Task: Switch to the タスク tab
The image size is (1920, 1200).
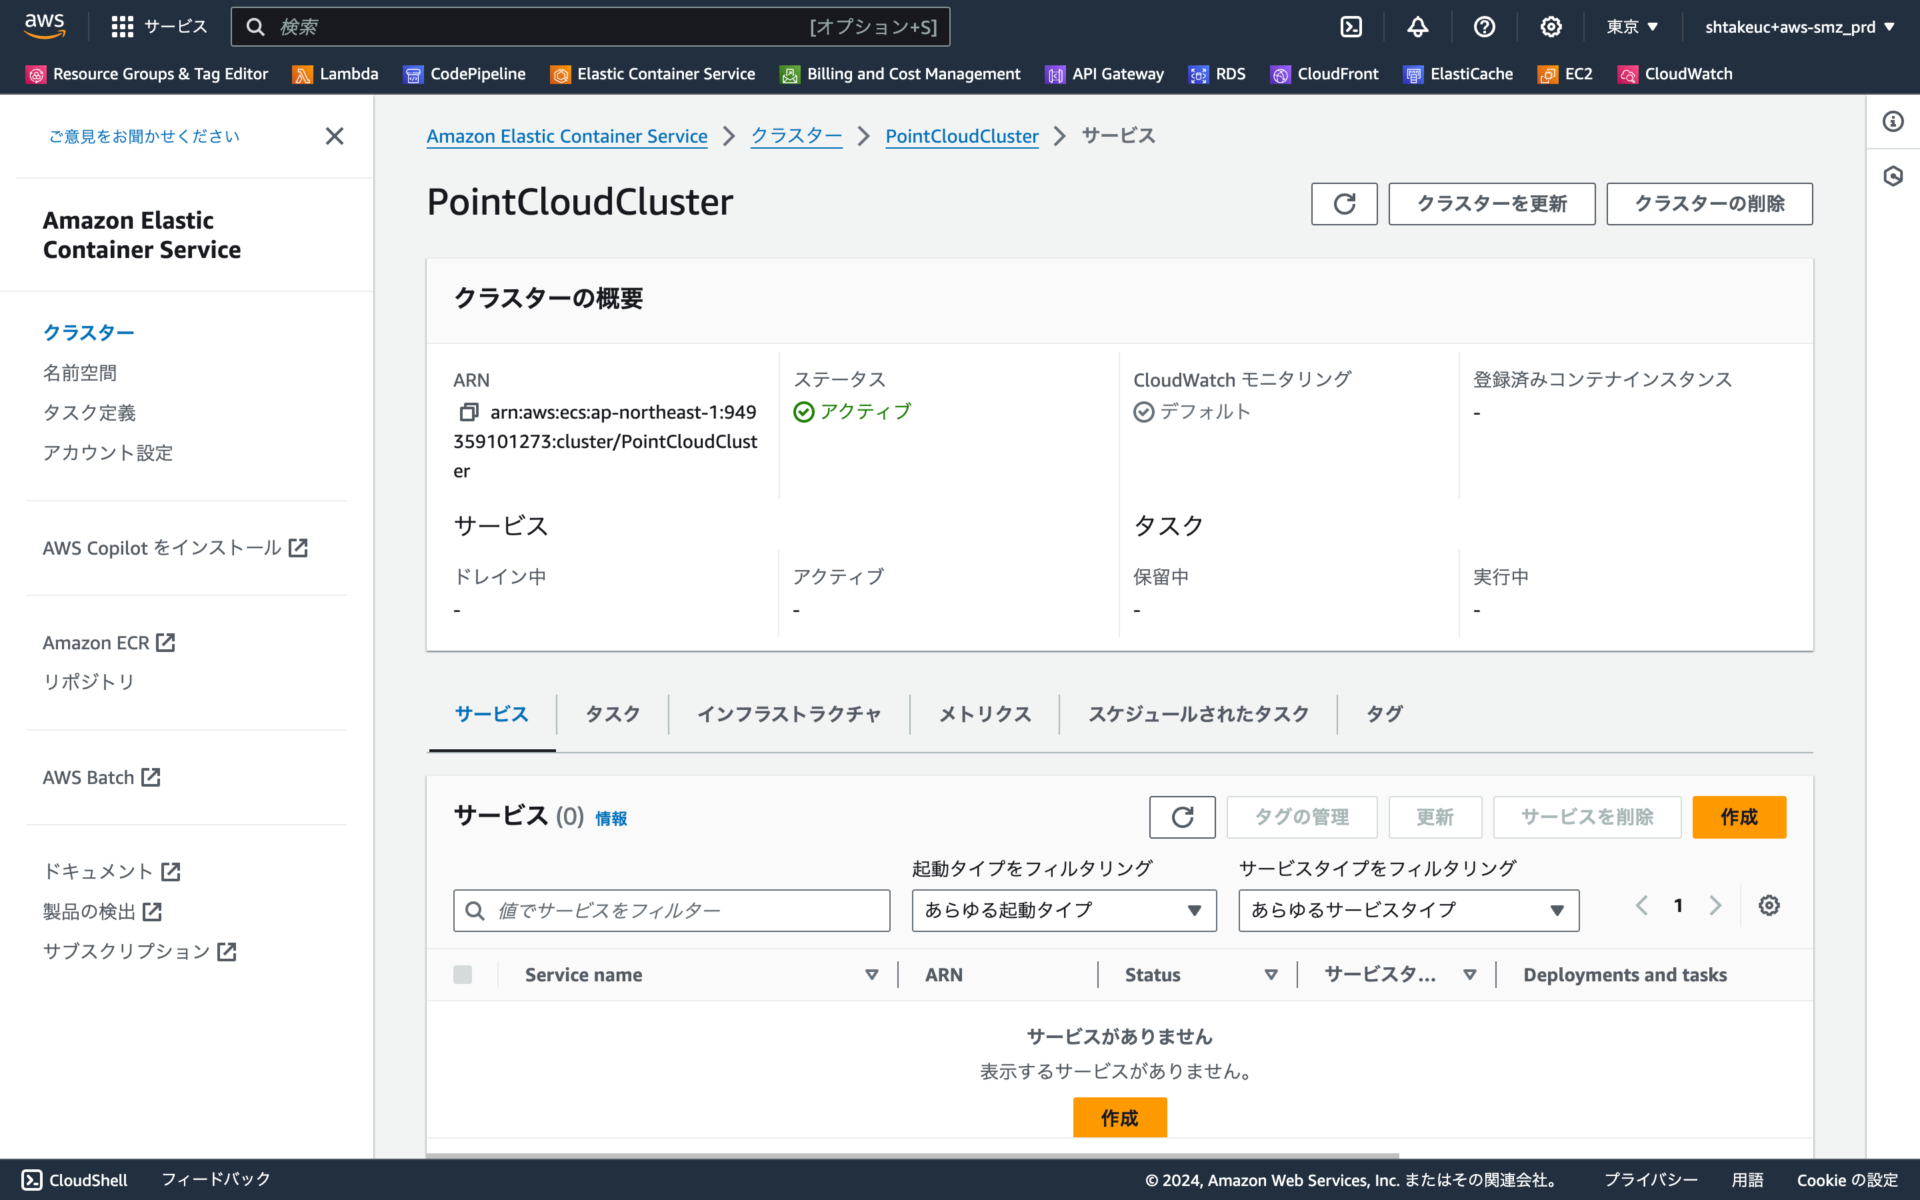Action: (x=613, y=714)
